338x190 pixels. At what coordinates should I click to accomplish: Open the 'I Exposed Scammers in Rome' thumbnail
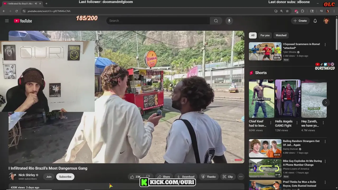(x=265, y=51)
